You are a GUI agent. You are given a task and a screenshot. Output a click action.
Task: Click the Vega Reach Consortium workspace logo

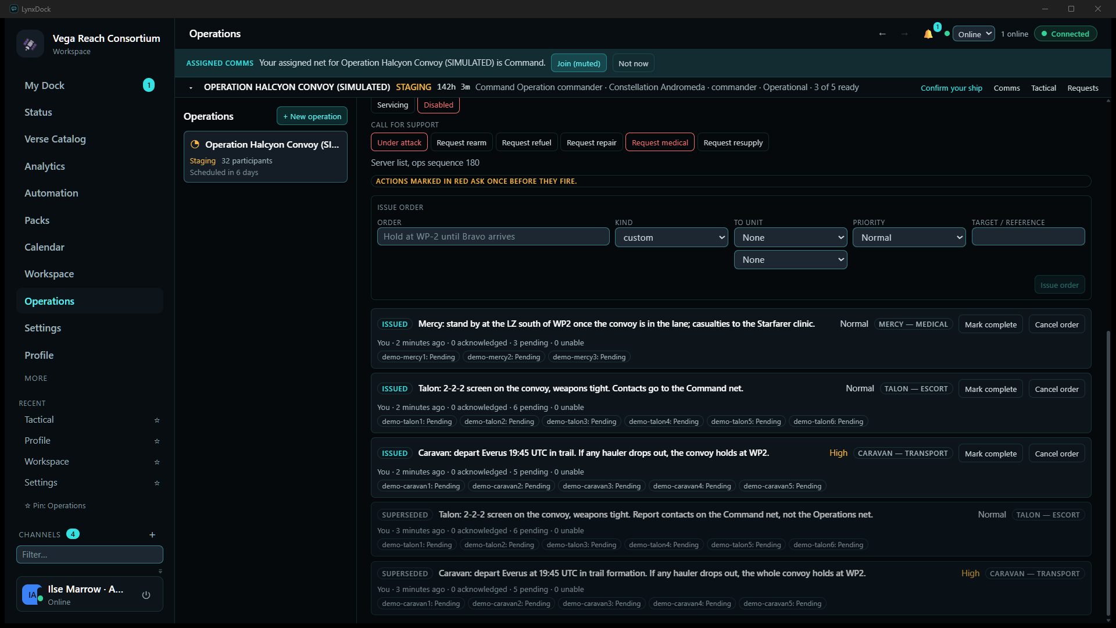coord(30,44)
